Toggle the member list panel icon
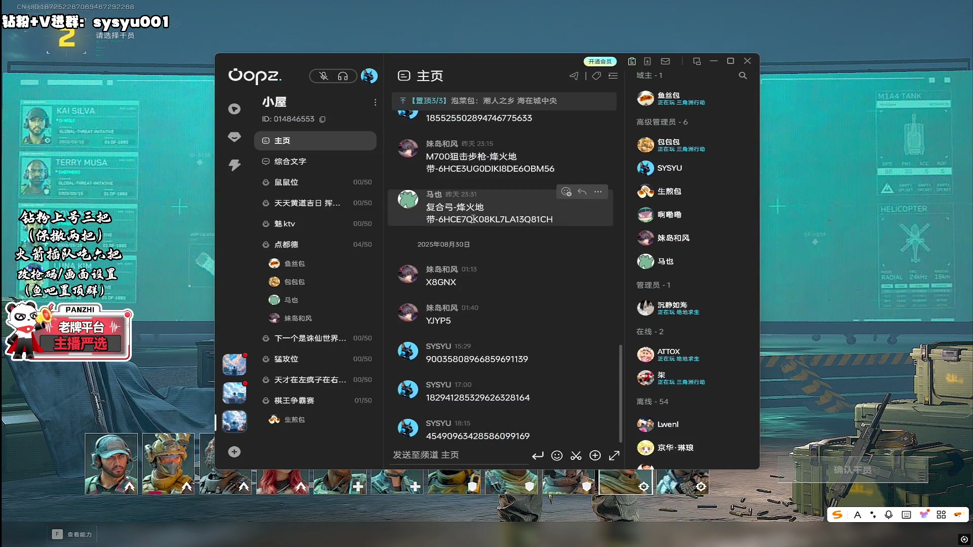Viewport: 973px width, 547px height. 613,76
